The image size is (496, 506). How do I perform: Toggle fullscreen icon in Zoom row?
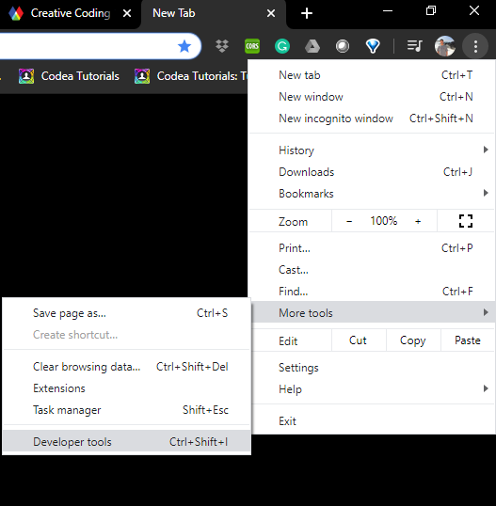(x=466, y=221)
